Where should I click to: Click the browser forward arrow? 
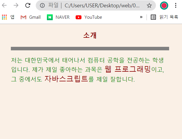[x=16, y=5]
